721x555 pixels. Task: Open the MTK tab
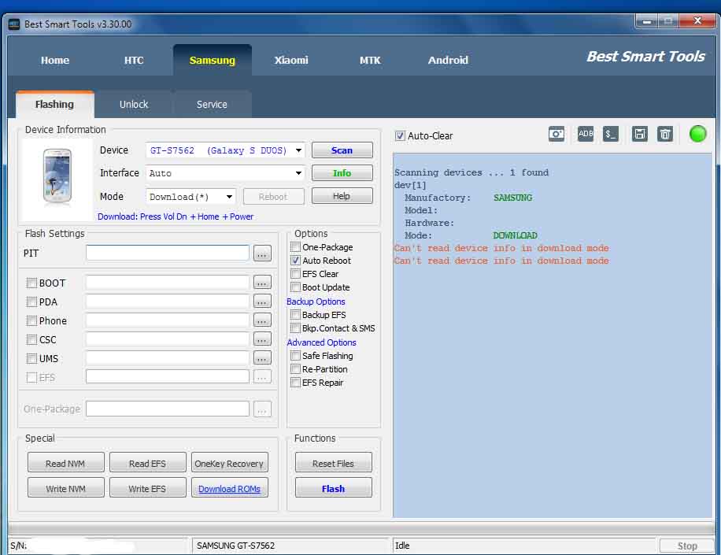[370, 61]
